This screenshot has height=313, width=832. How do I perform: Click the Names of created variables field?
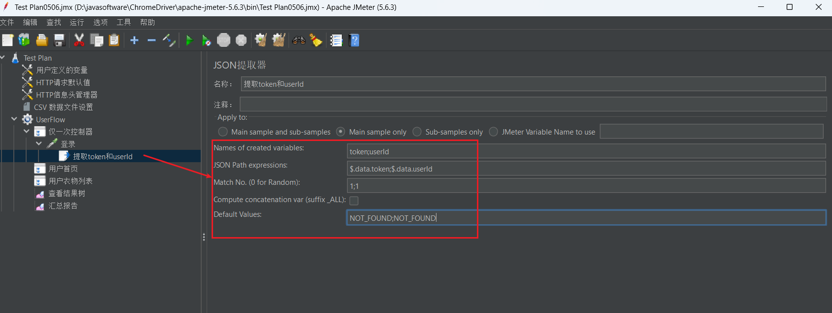tap(586, 151)
